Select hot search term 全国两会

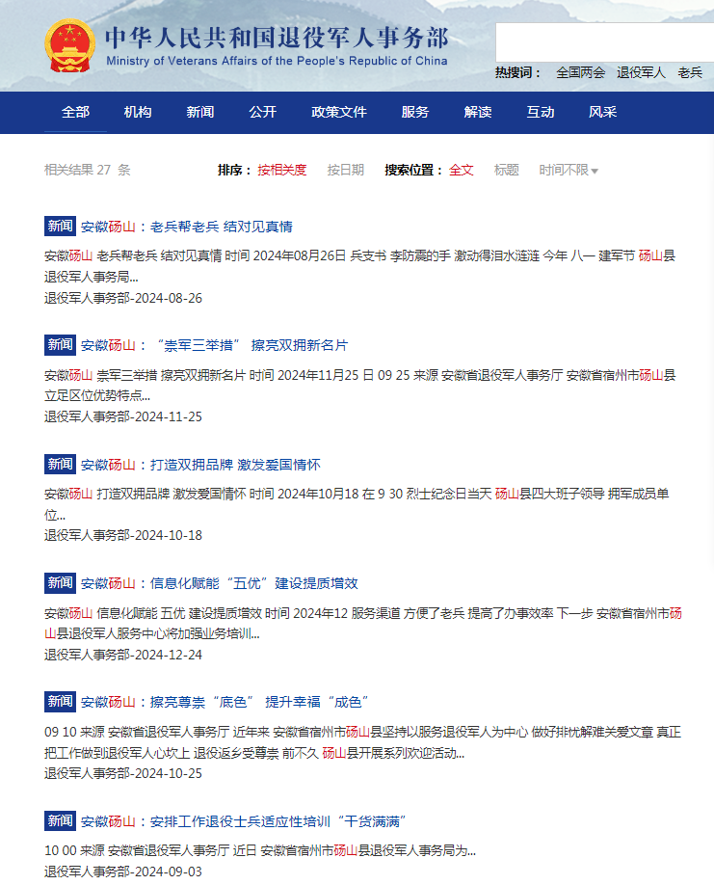580,73
